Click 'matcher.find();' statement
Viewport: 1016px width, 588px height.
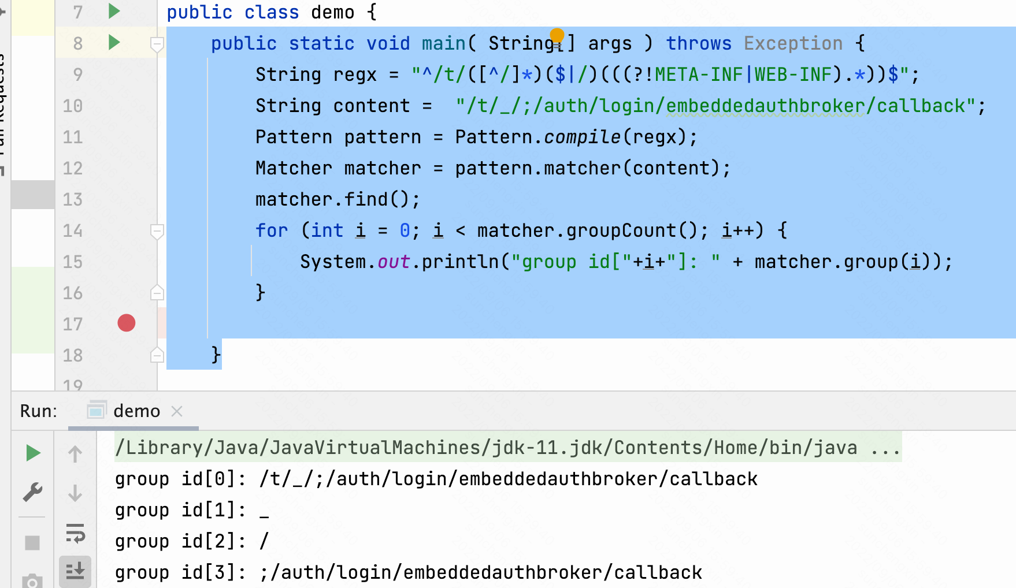pyautogui.click(x=338, y=199)
